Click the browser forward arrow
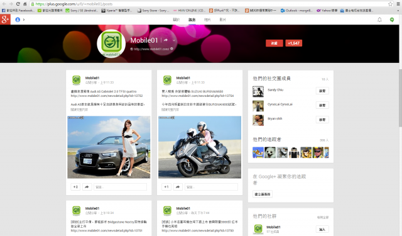Screen dimensions: 402x236 11,4
